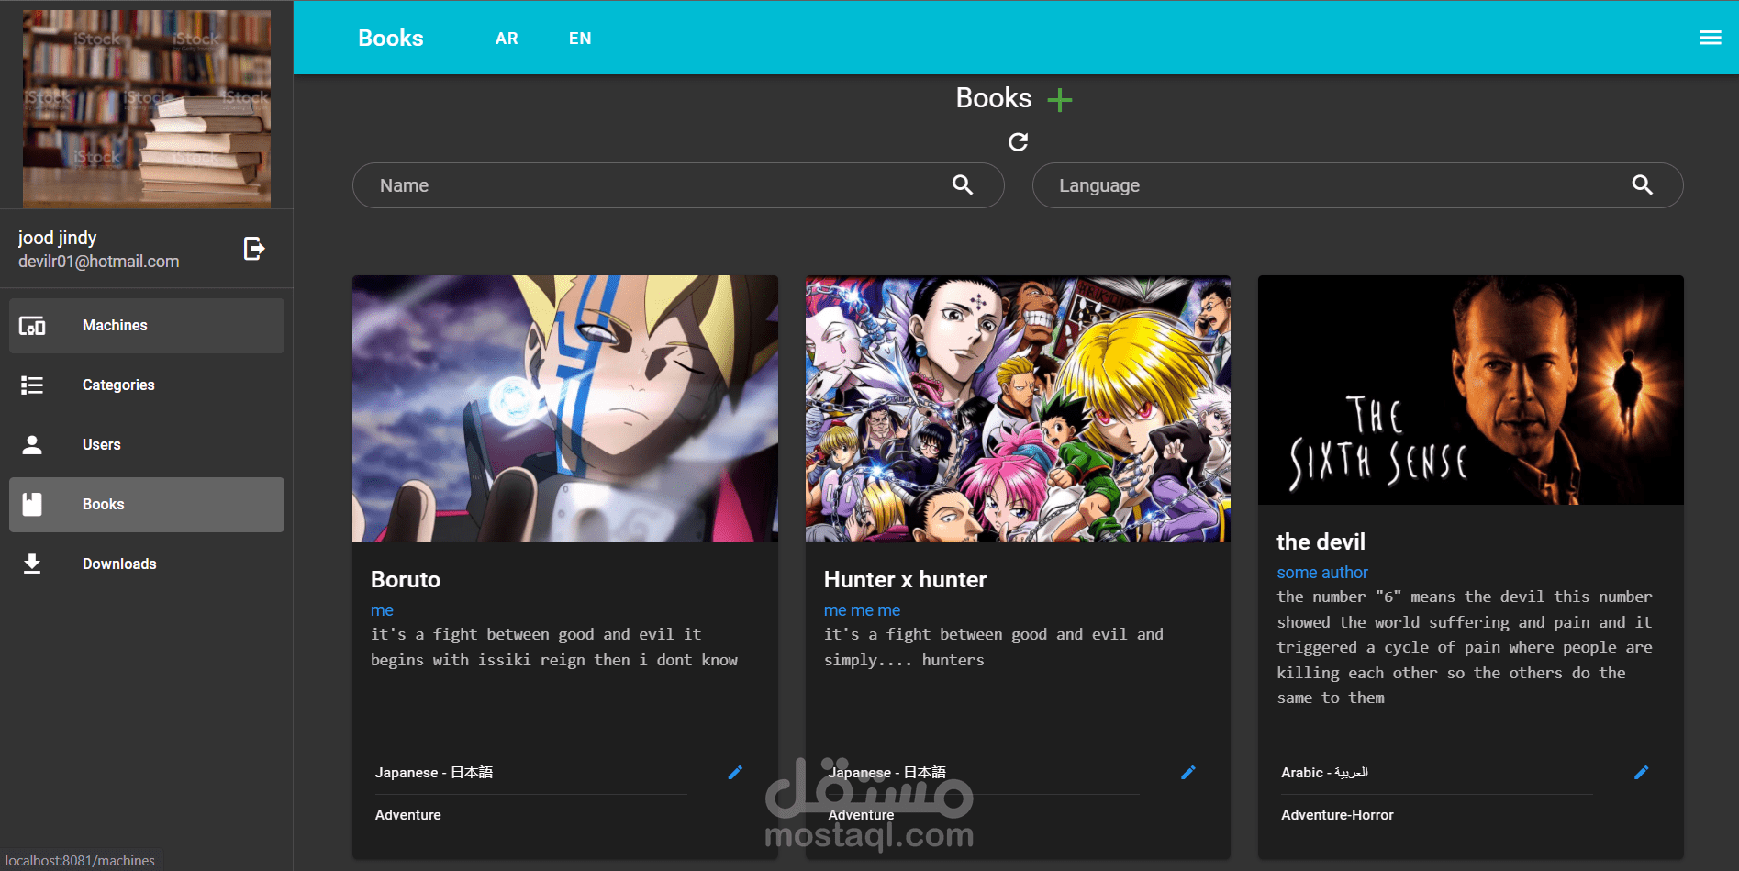This screenshot has width=1739, height=871.
Task: Click the Hunter x hunter title
Action: point(906,580)
